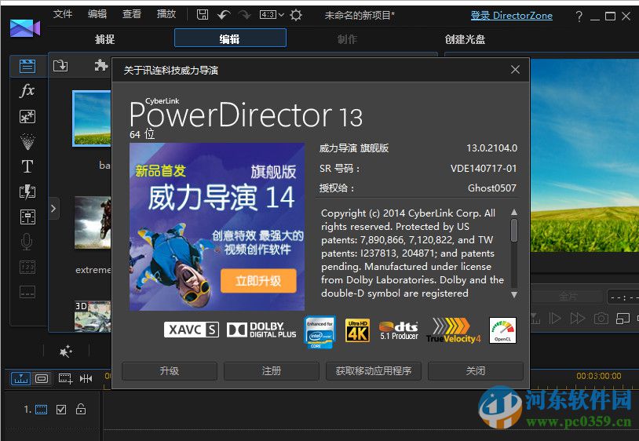Image resolution: width=639 pixels, height=441 pixels.
Task: Click the 00:03:00:00 timeline ruler marker
Action: [599, 376]
